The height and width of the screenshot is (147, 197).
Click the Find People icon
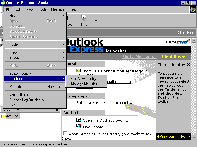[79, 126]
